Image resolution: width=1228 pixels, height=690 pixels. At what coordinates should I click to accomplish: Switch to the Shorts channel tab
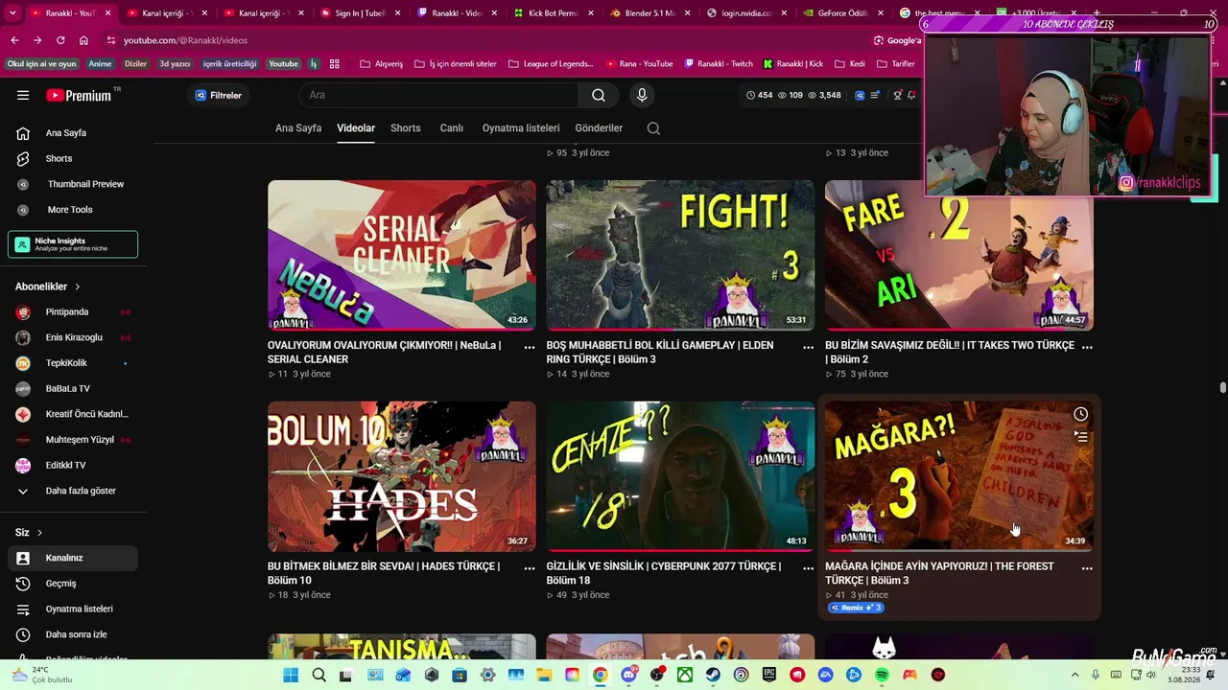[406, 128]
